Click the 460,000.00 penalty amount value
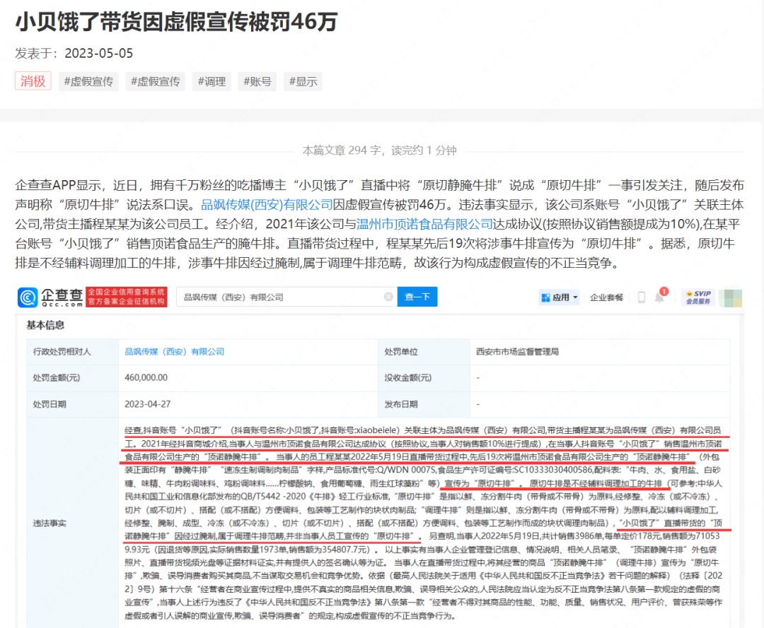Viewport: 764px width, 628px height. [146, 378]
